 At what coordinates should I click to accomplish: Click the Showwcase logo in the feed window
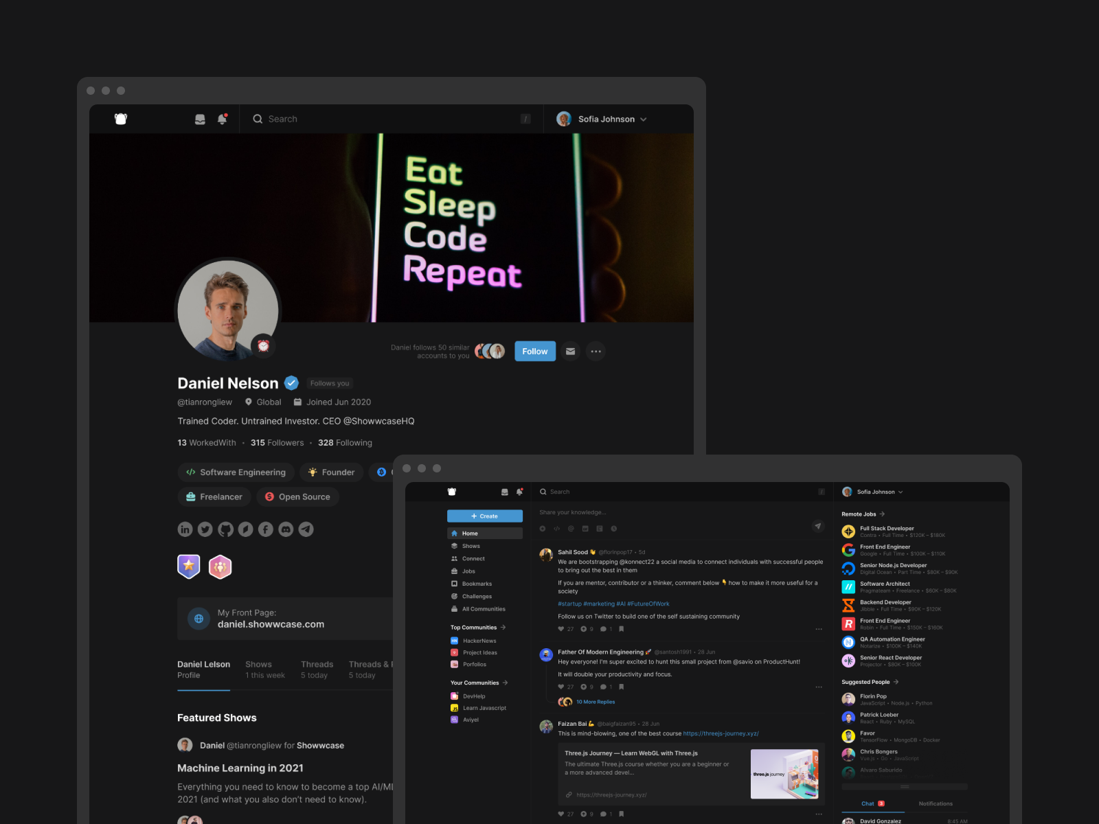[x=452, y=492]
